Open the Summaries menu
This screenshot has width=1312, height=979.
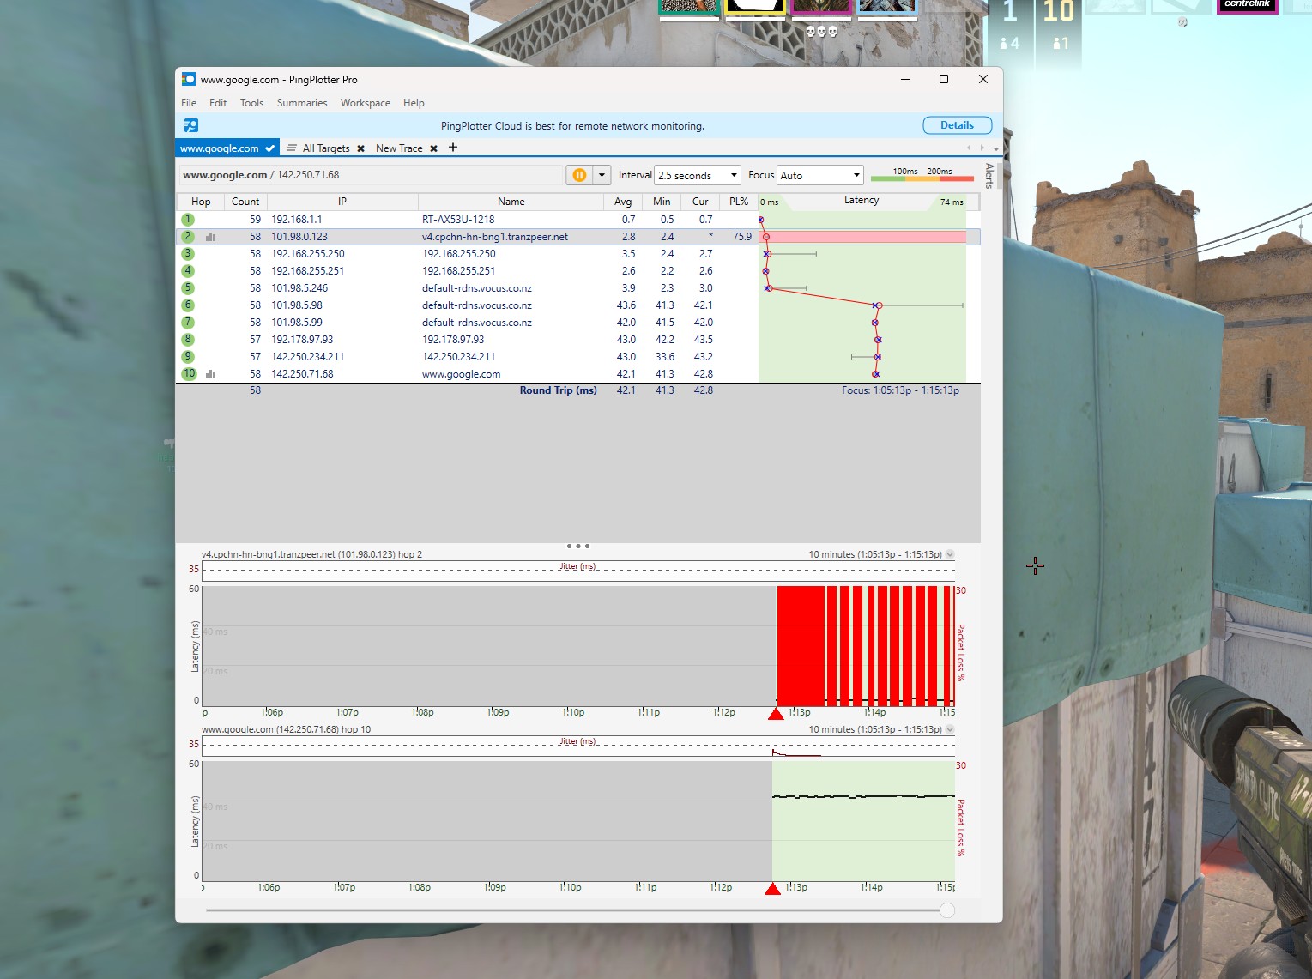coord(302,103)
